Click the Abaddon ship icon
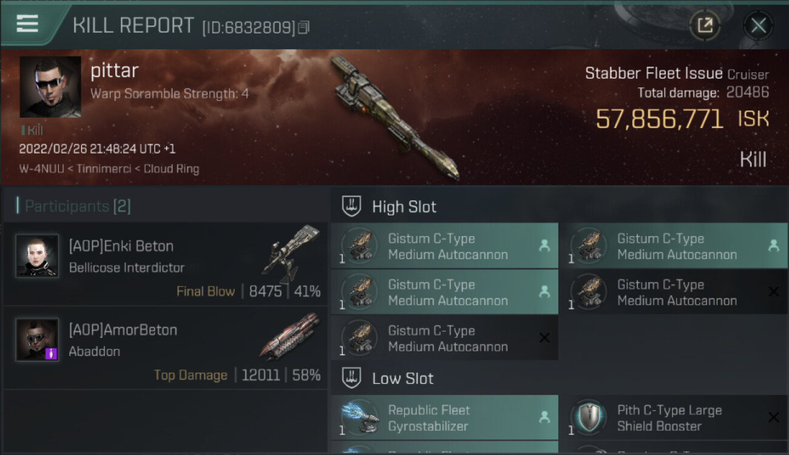Screen dimensions: 789x455 click(289, 336)
